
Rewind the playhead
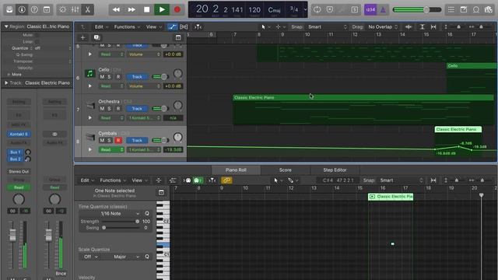point(116,9)
